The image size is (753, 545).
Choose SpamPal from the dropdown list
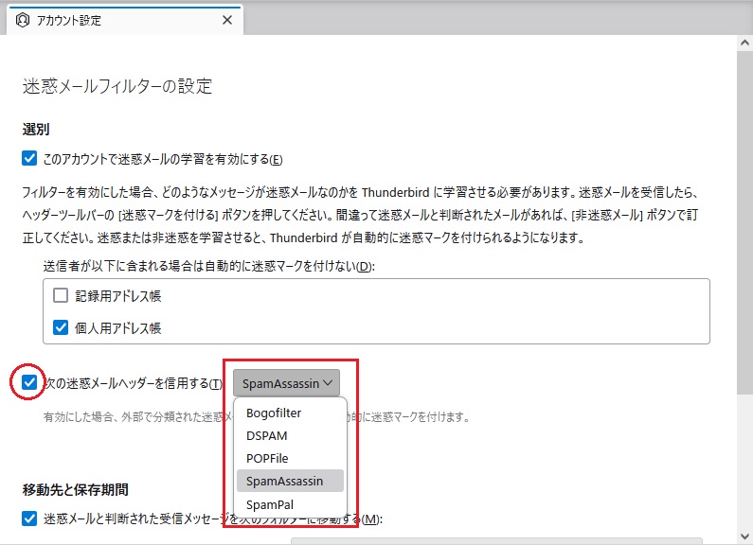pos(269,503)
